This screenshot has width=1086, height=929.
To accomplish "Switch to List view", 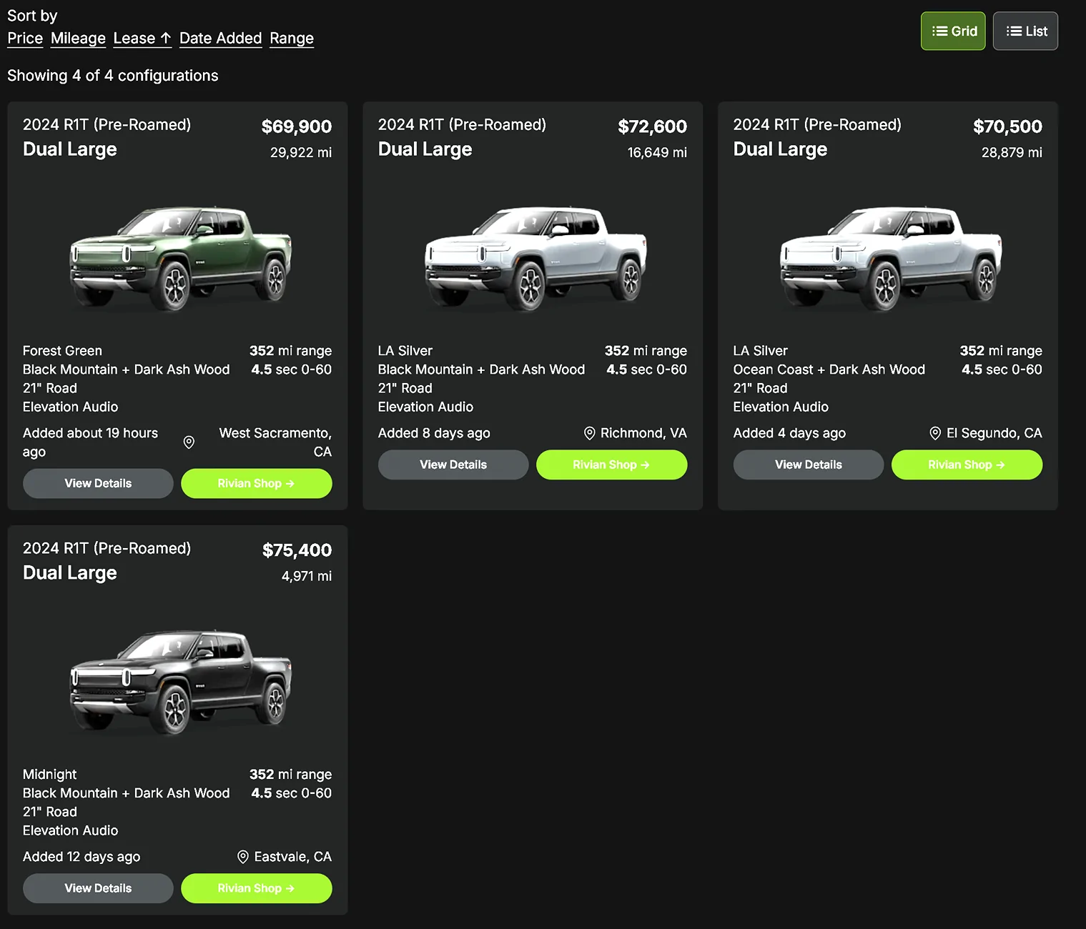I will [x=1025, y=31].
